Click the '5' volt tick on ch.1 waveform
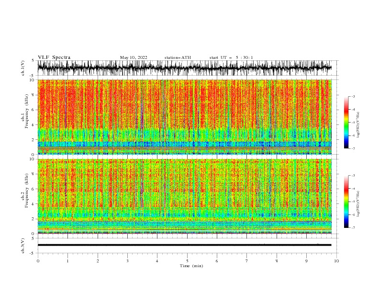 [x=33, y=60]
